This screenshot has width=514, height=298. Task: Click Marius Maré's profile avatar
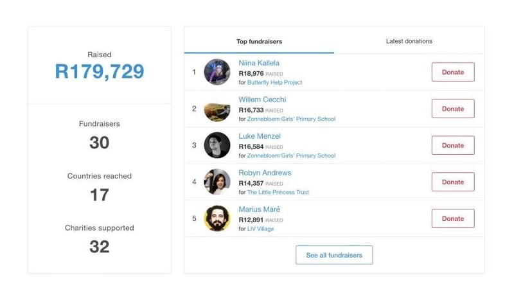click(217, 218)
